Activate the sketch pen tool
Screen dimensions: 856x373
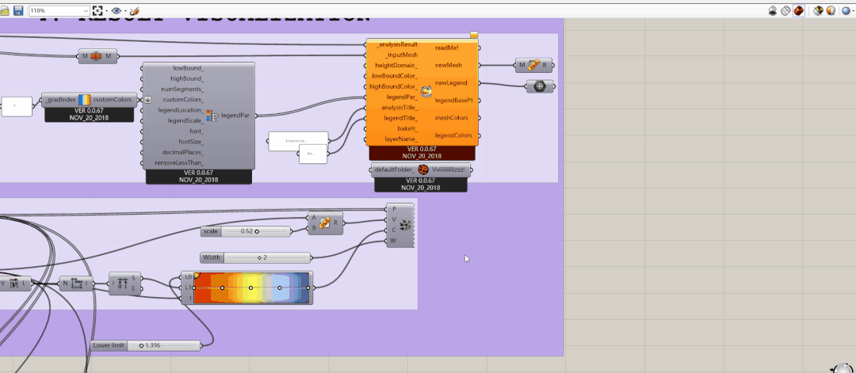(134, 10)
